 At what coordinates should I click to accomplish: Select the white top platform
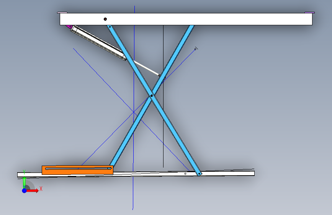[x=186, y=19]
